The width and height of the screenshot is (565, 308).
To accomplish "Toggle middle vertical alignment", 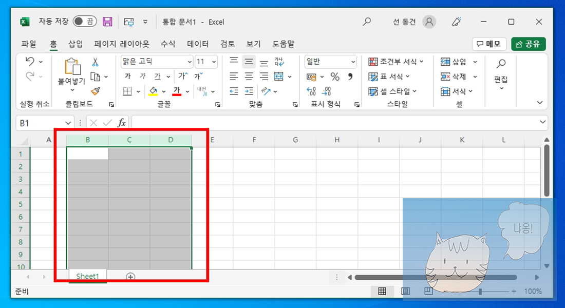I will tap(249, 62).
